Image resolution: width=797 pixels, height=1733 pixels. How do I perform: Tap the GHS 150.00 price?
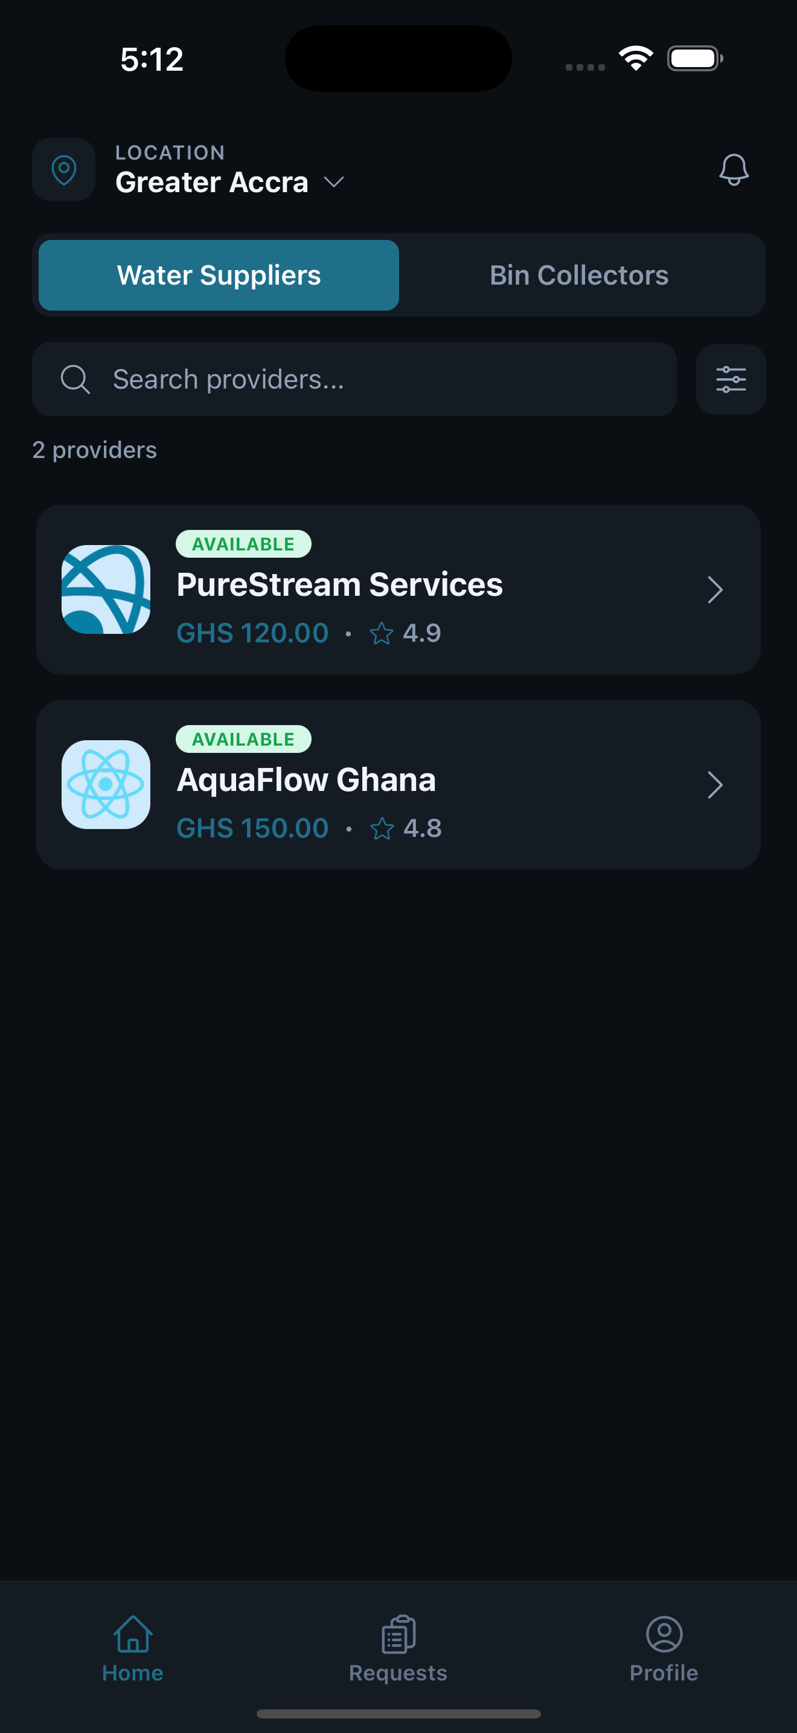tap(252, 828)
